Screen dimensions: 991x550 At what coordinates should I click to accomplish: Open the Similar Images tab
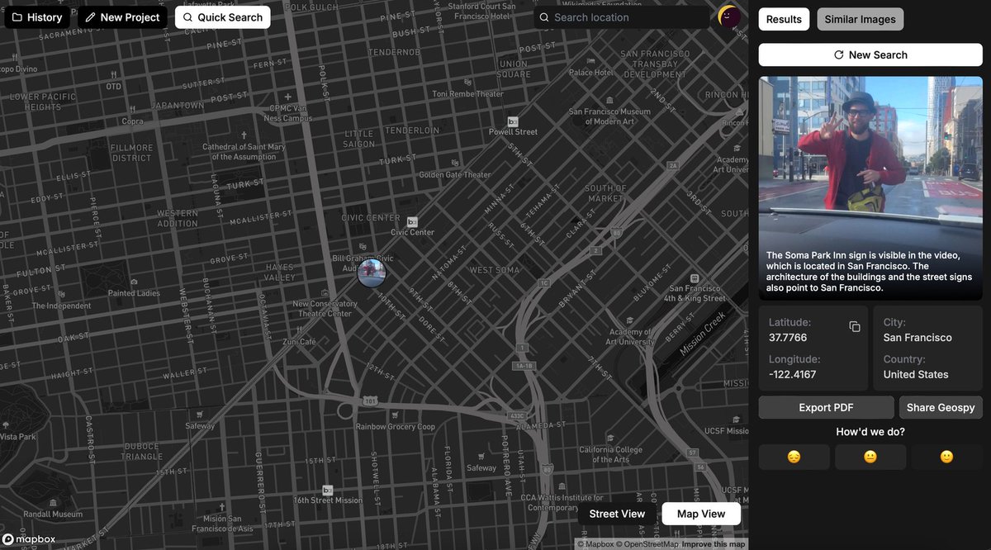pos(860,18)
